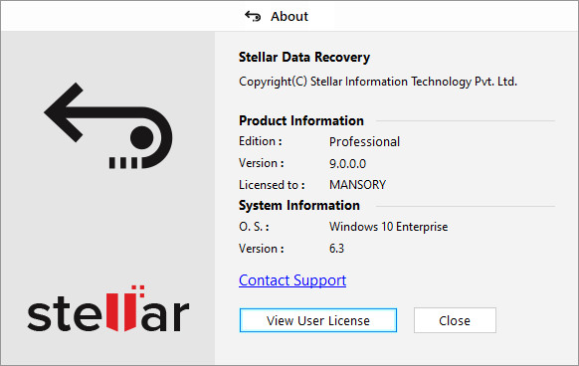Click the 'O. S. :' label
Screen dimensions: 579x366
pyautogui.click(x=254, y=227)
